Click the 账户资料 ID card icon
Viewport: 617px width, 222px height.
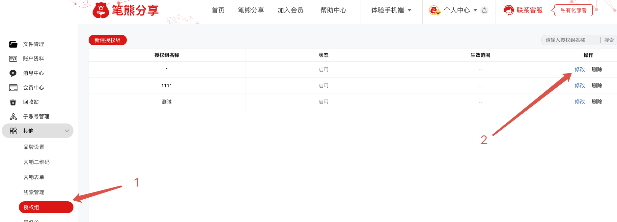point(13,59)
